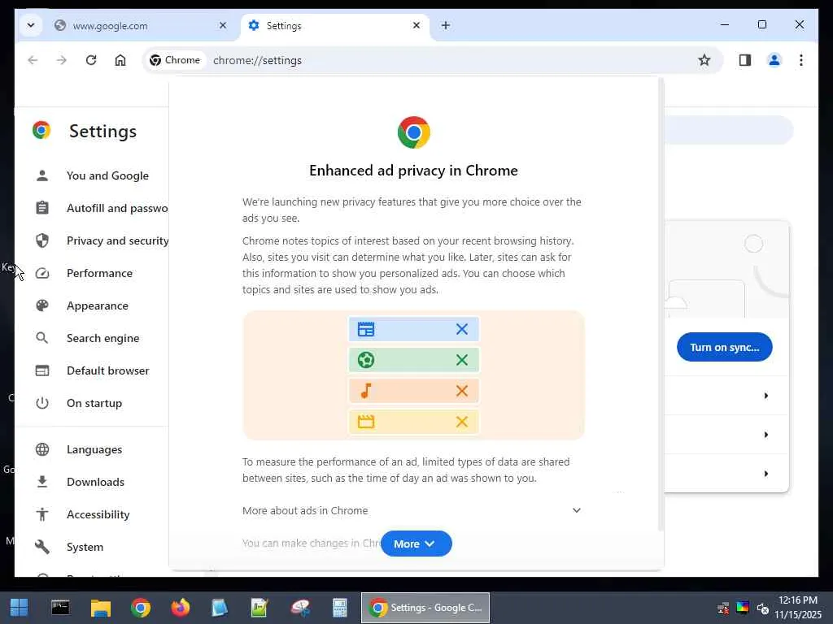Remove the web page topic chip in illustration
This screenshot has width=833, height=624.
tap(462, 329)
